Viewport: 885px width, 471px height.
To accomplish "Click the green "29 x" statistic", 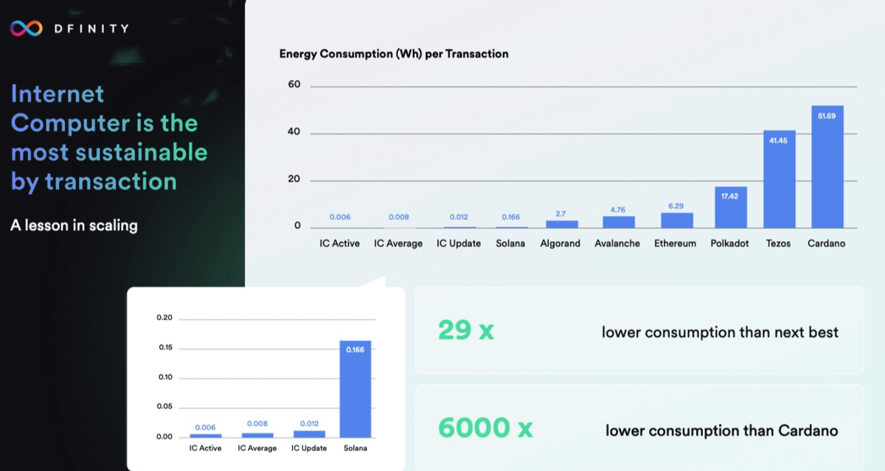I will (465, 330).
